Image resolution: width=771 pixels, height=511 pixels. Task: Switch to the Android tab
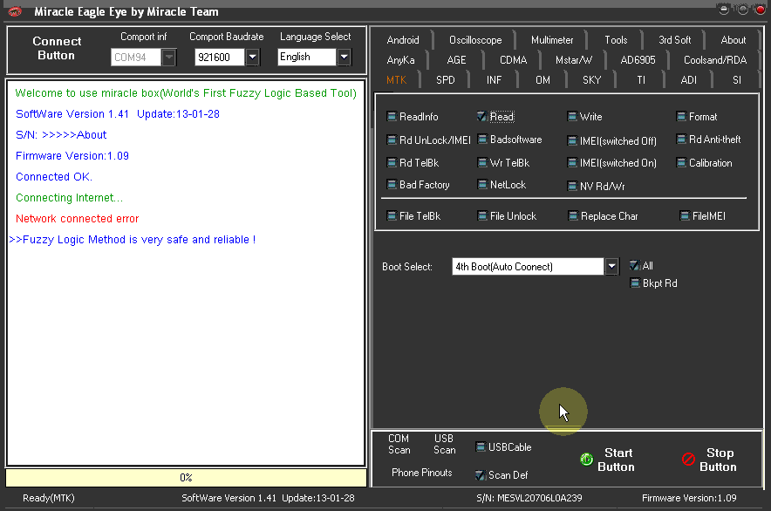tap(403, 40)
